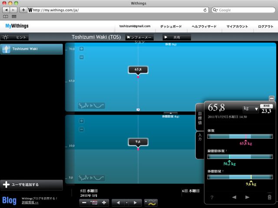The height and width of the screenshot is (208, 278).
Task: Go back with the browser back arrow
Action: pyautogui.click(x=6, y=10)
